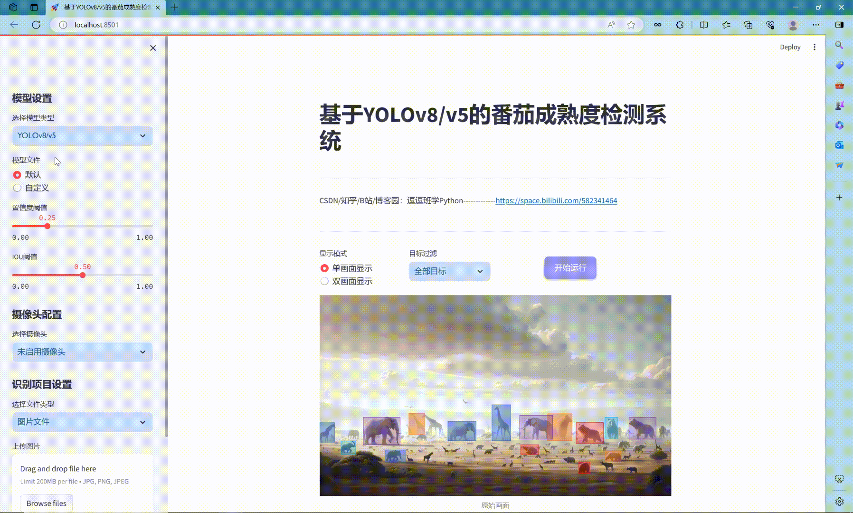Open Microsoft 365 icon in Edge sidebar
This screenshot has width=853, height=513.
pos(839,125)
